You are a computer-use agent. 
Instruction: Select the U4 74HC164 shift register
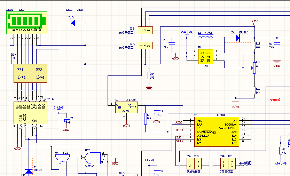[x=31, y=113]
